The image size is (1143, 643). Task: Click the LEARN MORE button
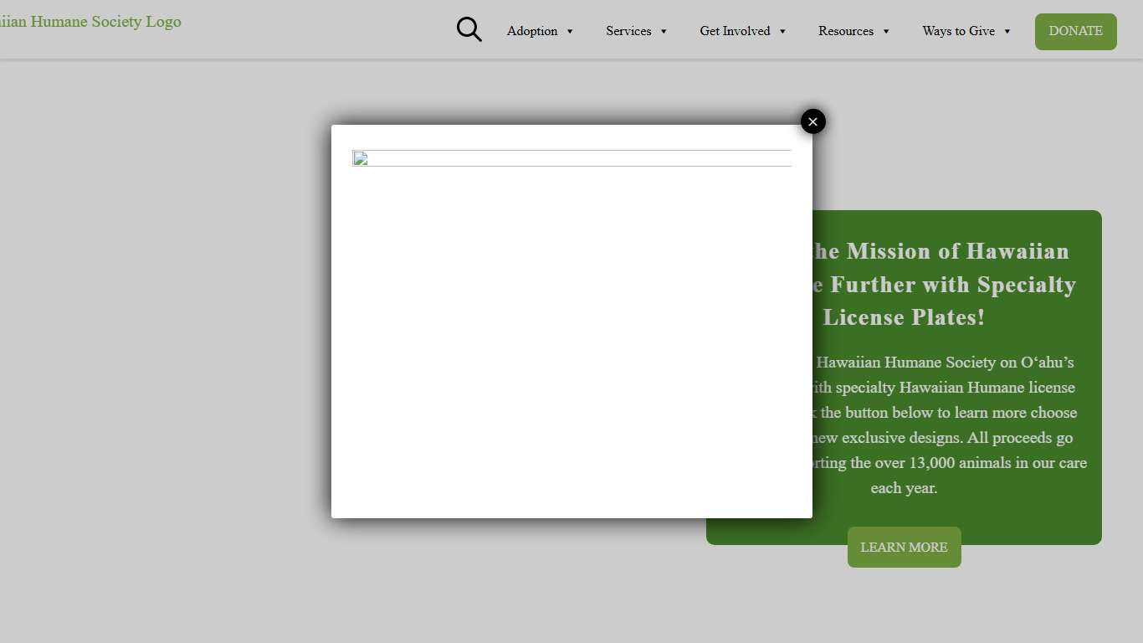point(904,548)
